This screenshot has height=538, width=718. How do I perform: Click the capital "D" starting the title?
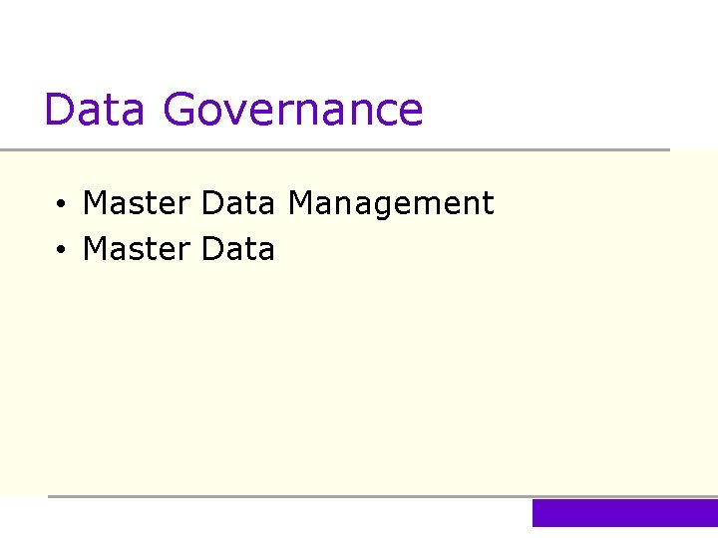point(58,110)
